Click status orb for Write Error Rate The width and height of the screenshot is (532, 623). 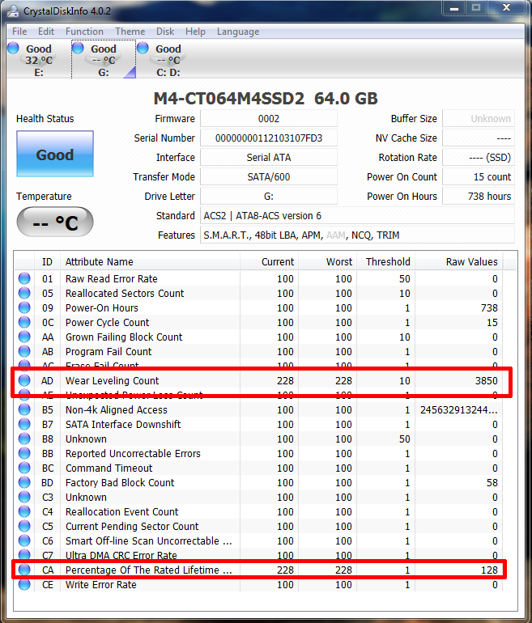click(x=24, y=584)
